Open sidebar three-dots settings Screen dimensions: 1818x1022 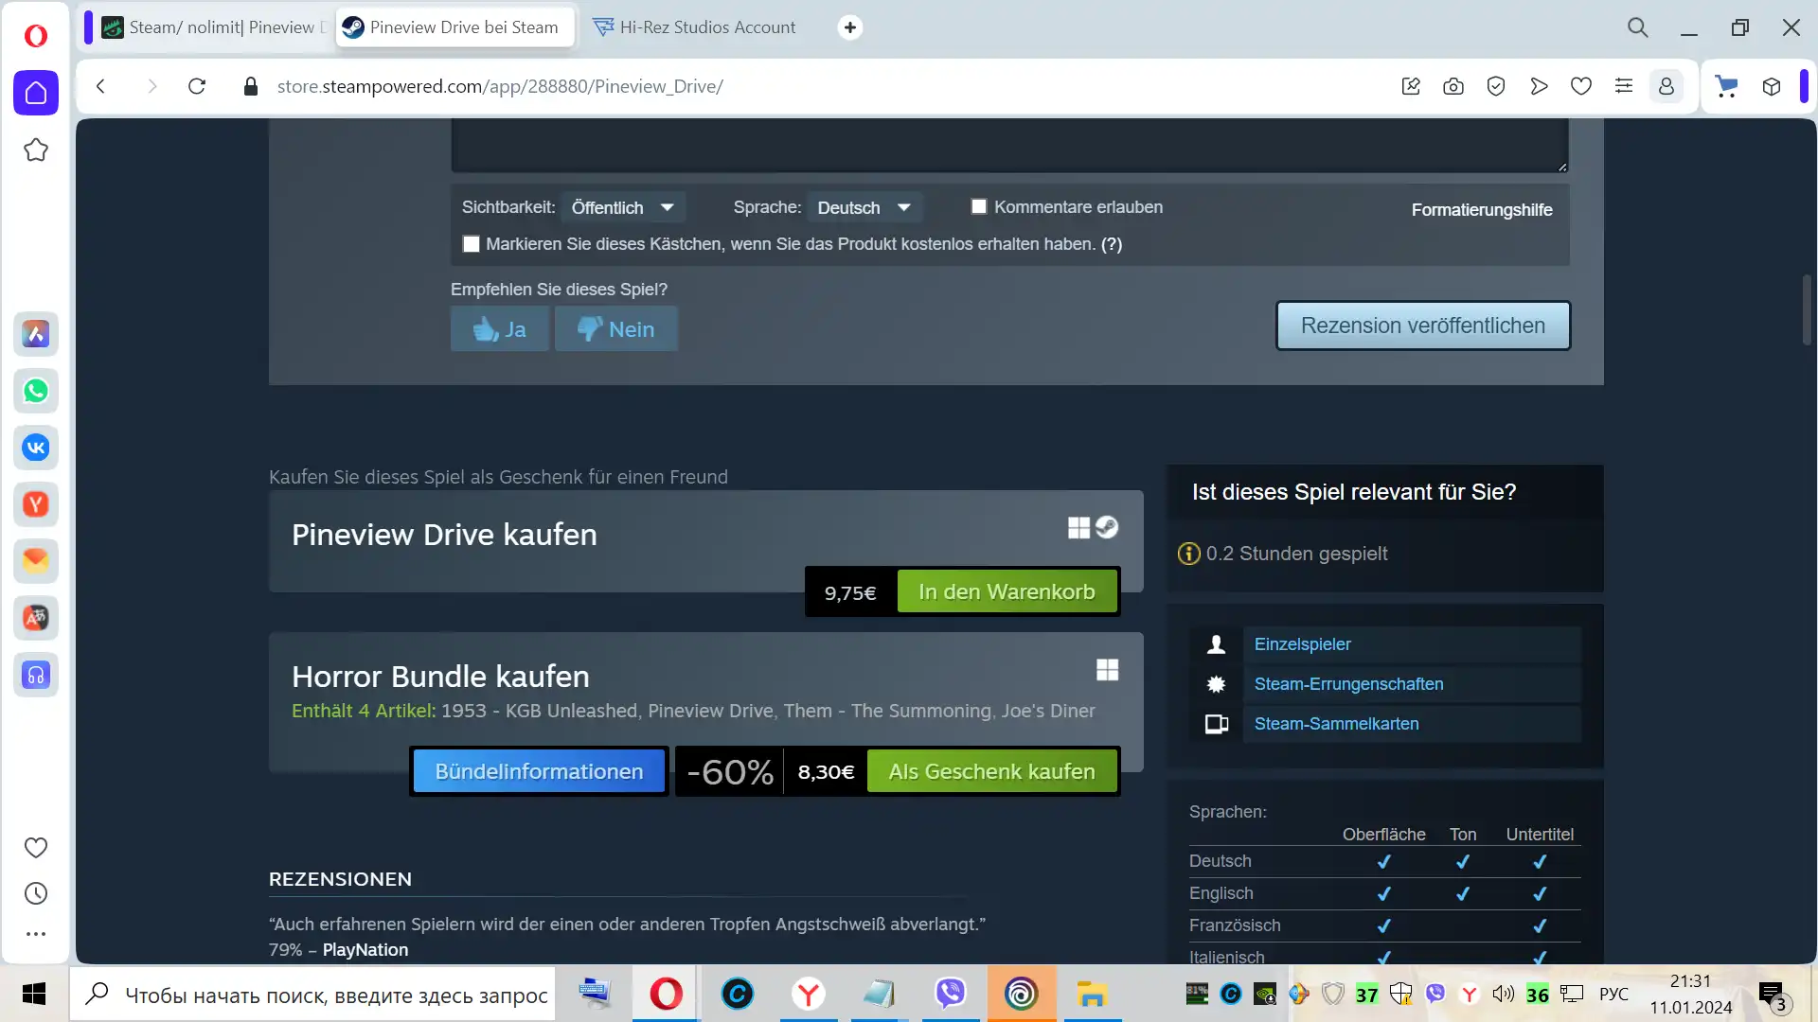(36, 934)
